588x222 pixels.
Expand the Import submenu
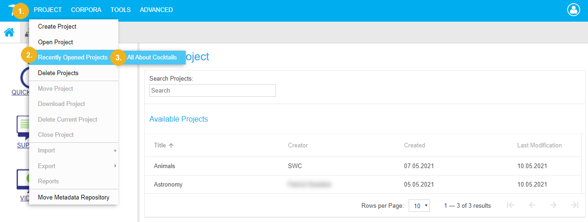click(x=74, y=150)
